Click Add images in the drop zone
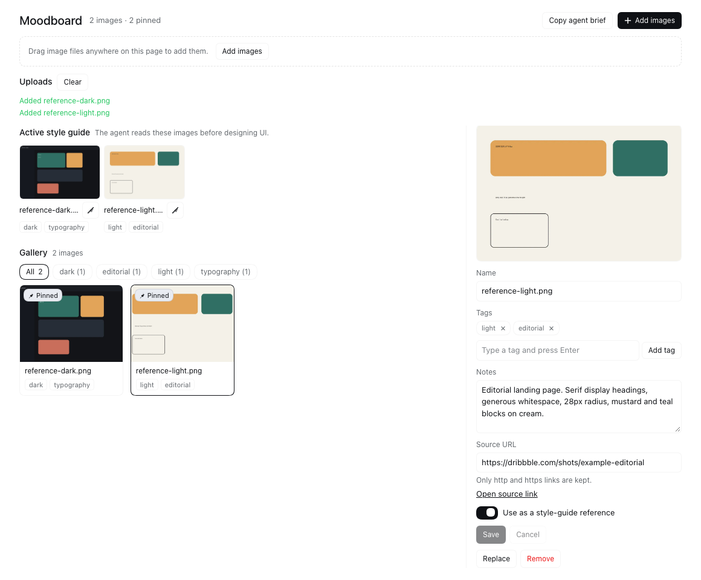 click(242, 51)
